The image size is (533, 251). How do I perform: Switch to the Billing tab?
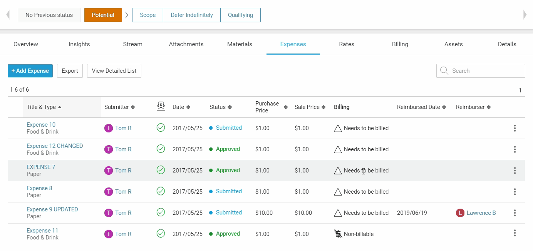coord(400,44)
